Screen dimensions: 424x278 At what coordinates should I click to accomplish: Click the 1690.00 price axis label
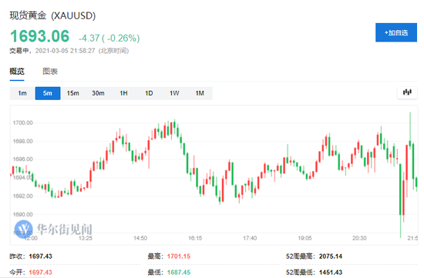22,215
